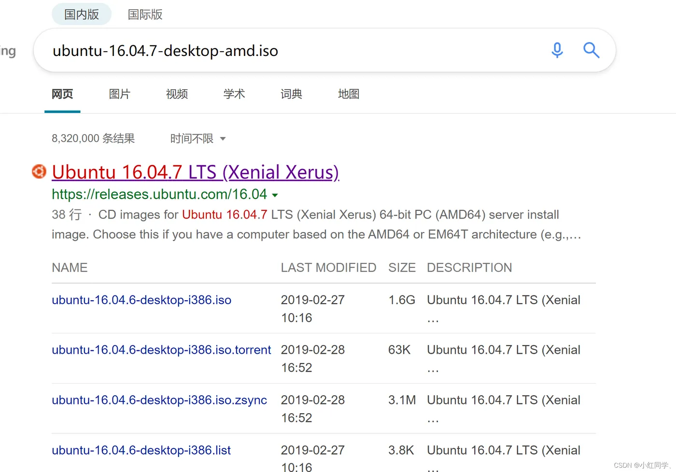Click the result snippet starting with 38 行
This screenshot has height=472, width=676.
[x=316, y=224]
